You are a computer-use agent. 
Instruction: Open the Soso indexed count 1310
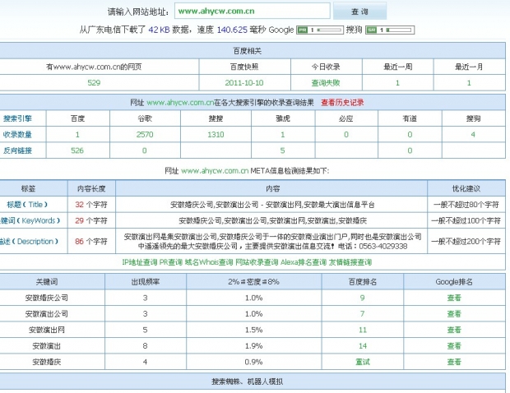(216, 134)
